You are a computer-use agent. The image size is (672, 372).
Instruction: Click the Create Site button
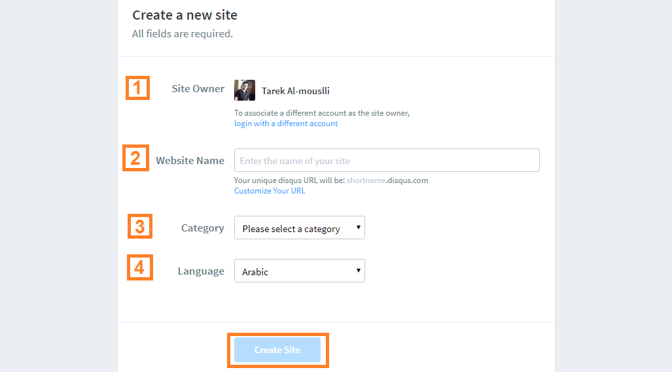click(277, 350)
